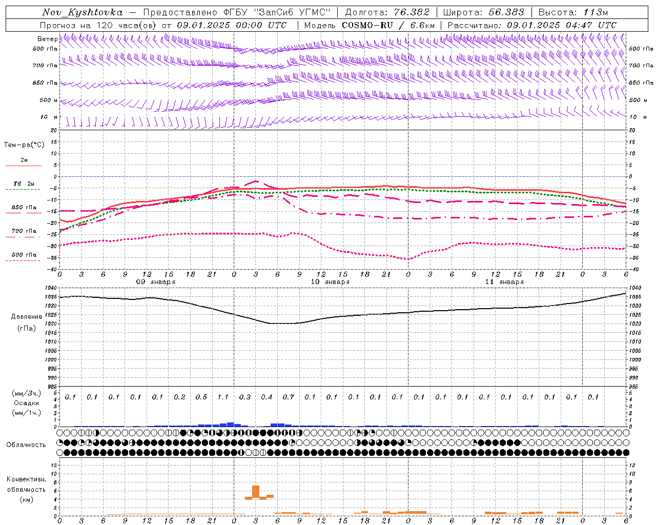Click the Осадки precipitation label

tap(27, 403)
